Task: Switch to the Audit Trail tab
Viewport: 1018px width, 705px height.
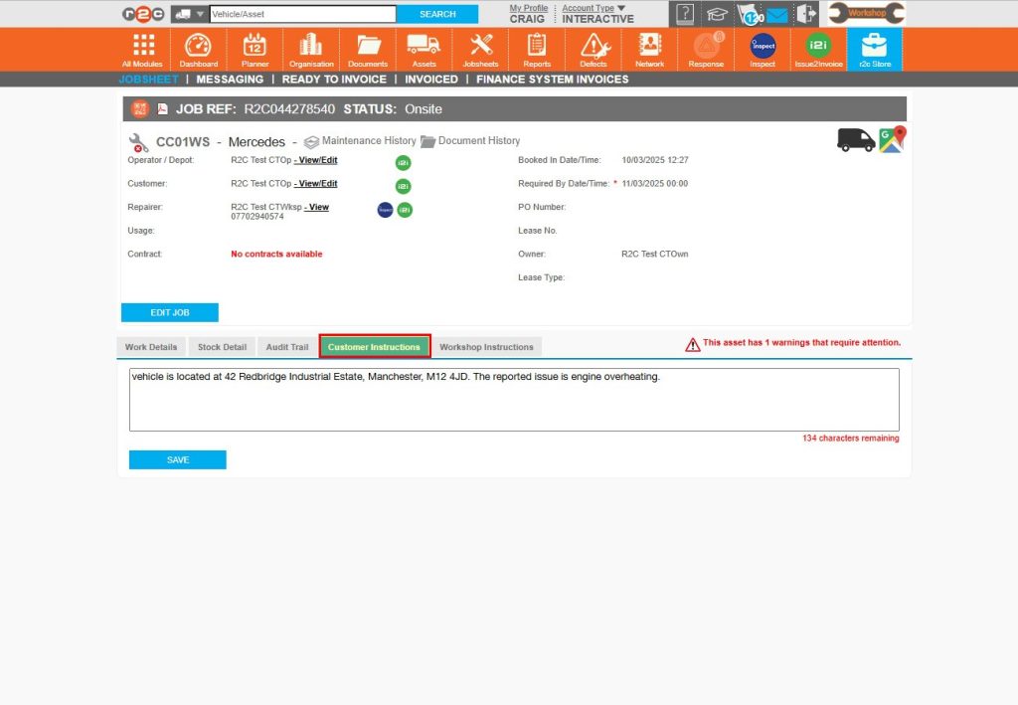Action: pos(286,346)
